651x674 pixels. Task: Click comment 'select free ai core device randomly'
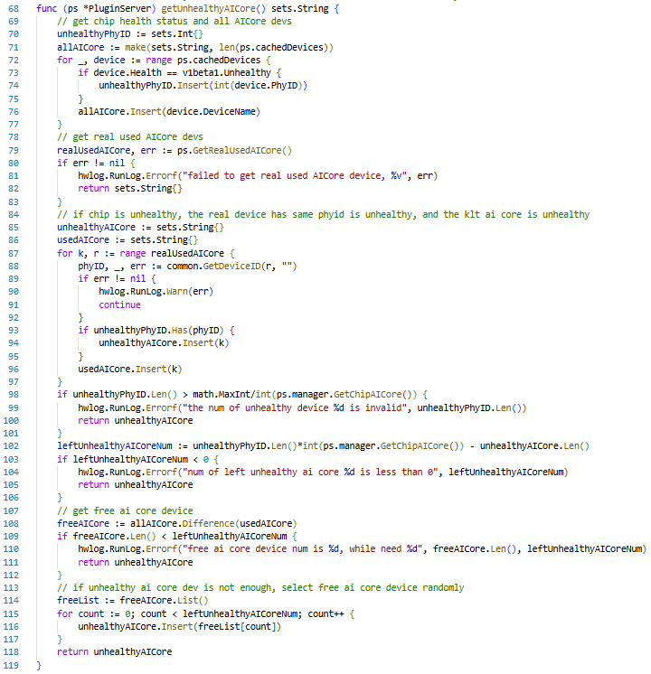(373, 587)
